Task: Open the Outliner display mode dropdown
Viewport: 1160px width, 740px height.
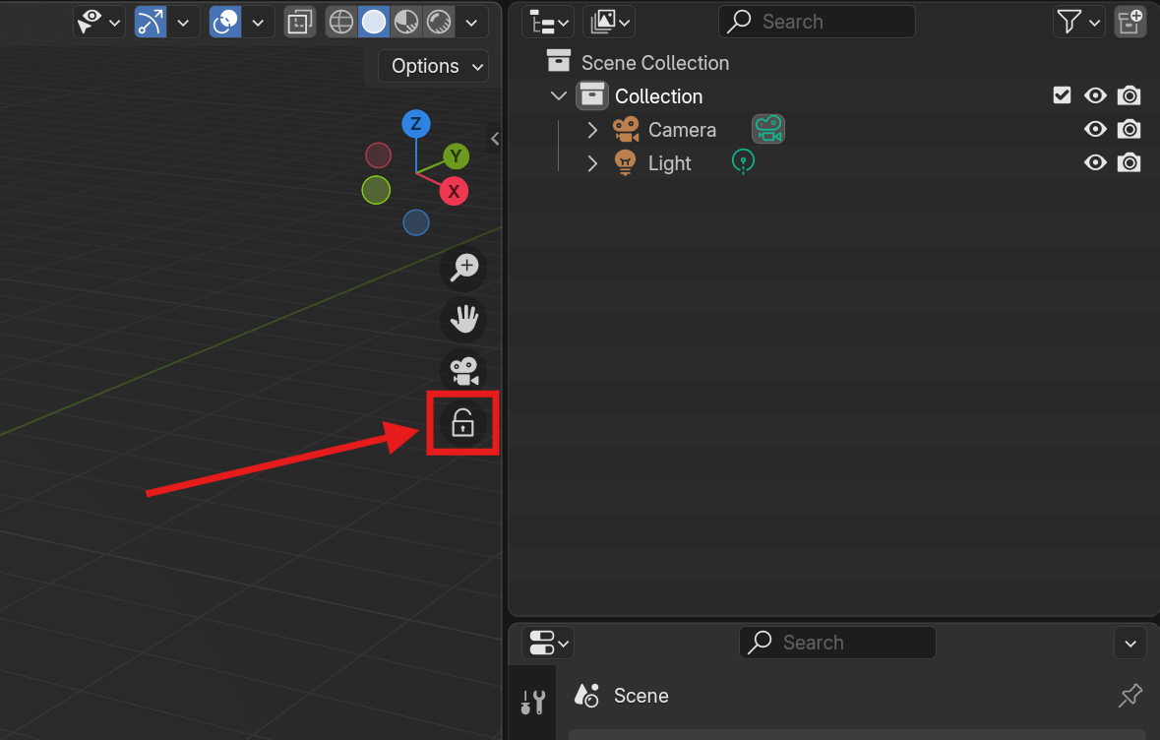Action: 610,23
